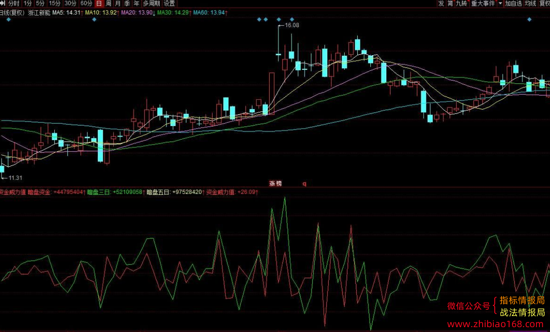The image size is (550, 332).
Task: Switch to the 月 monthly period
Action: [x=118, y=3]
